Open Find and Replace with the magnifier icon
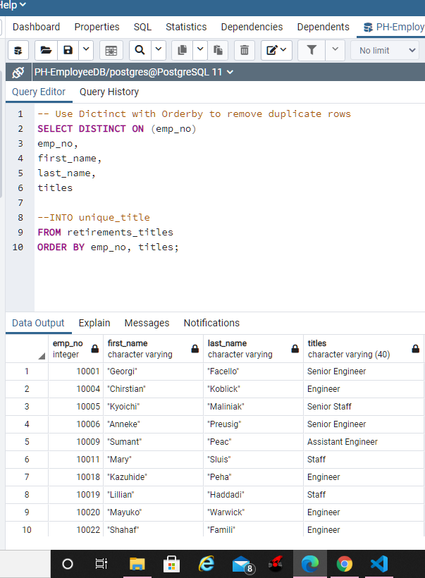Image resolution: width=425 pixels, height=578 pixels. pyautogui.click(x=140, y=51)
